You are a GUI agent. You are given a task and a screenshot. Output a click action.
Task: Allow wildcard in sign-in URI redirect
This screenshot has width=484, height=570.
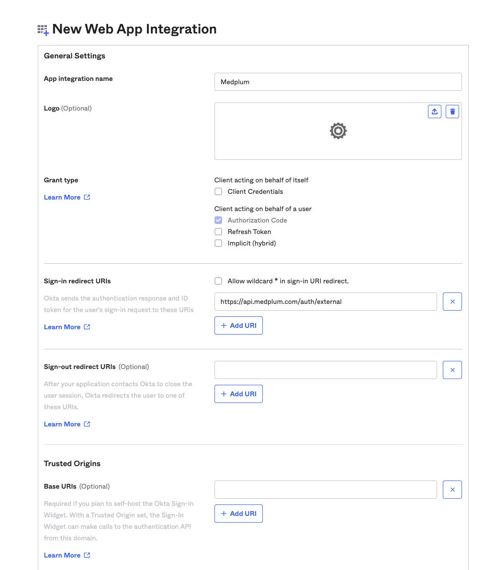218,281
